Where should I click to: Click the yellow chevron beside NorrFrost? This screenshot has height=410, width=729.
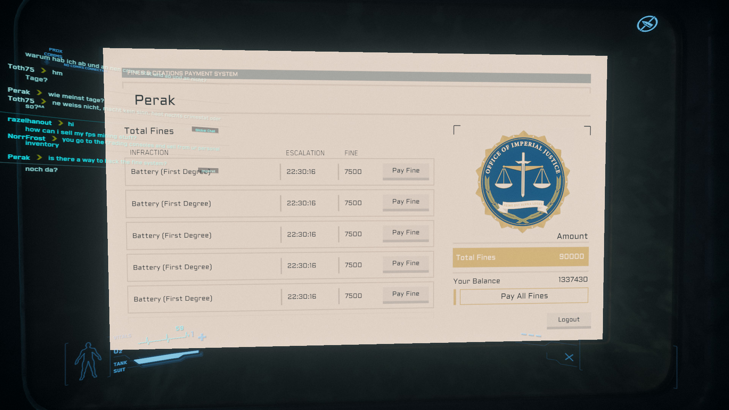coord(54,139)
